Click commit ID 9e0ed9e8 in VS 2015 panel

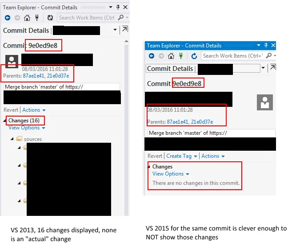[x=187, y=84]
